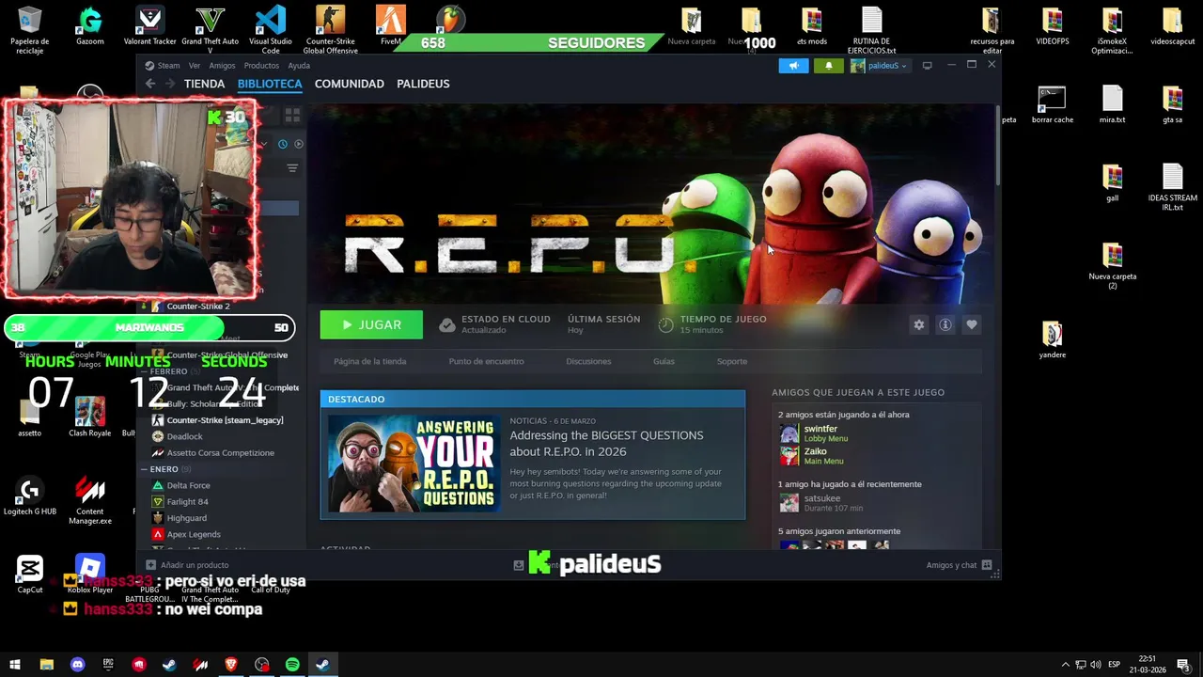The image size is (1203, 677).
Task: Click Steam Big Picture monitor icon
Action: click(927, 66)
